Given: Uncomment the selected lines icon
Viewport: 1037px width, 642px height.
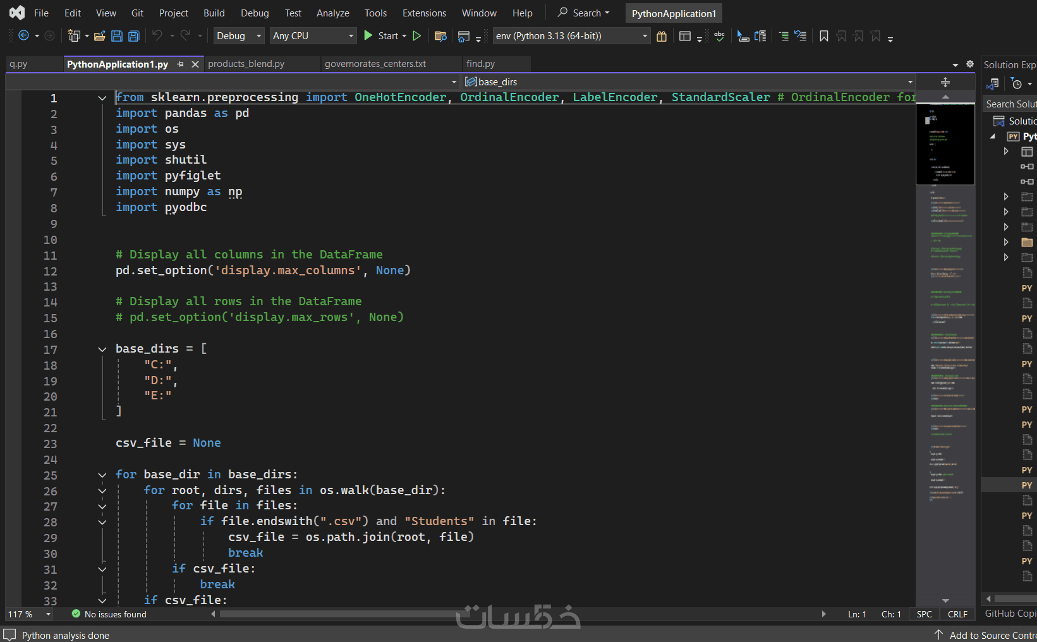Looking at the screenshot, I should click(x=801, y=36).
